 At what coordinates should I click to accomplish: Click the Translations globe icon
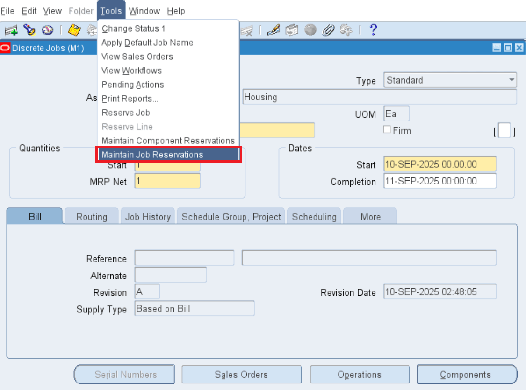310,30
